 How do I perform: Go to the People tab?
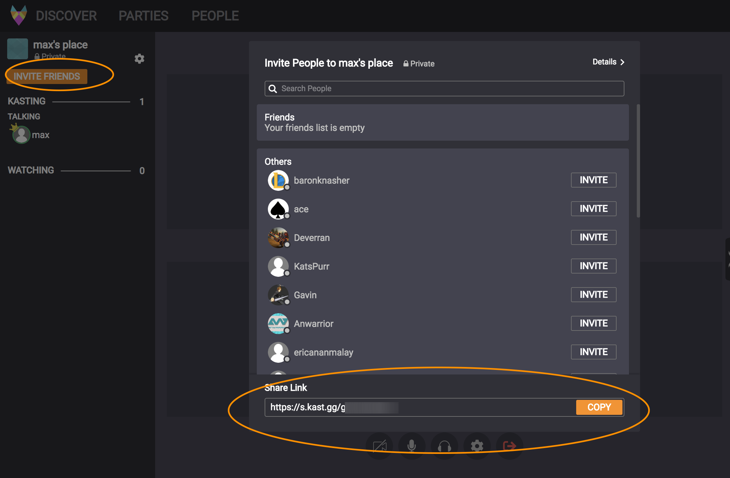[x=215, y=16]
